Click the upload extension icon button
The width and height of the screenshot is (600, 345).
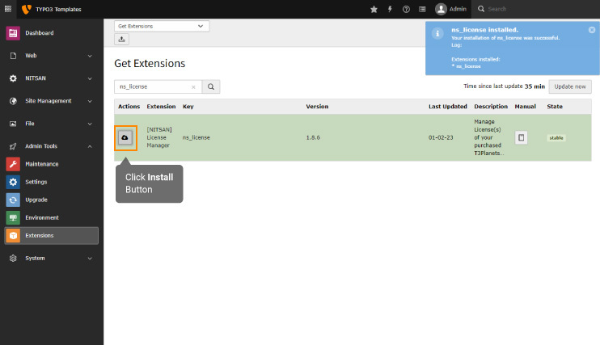coord(122,40)
